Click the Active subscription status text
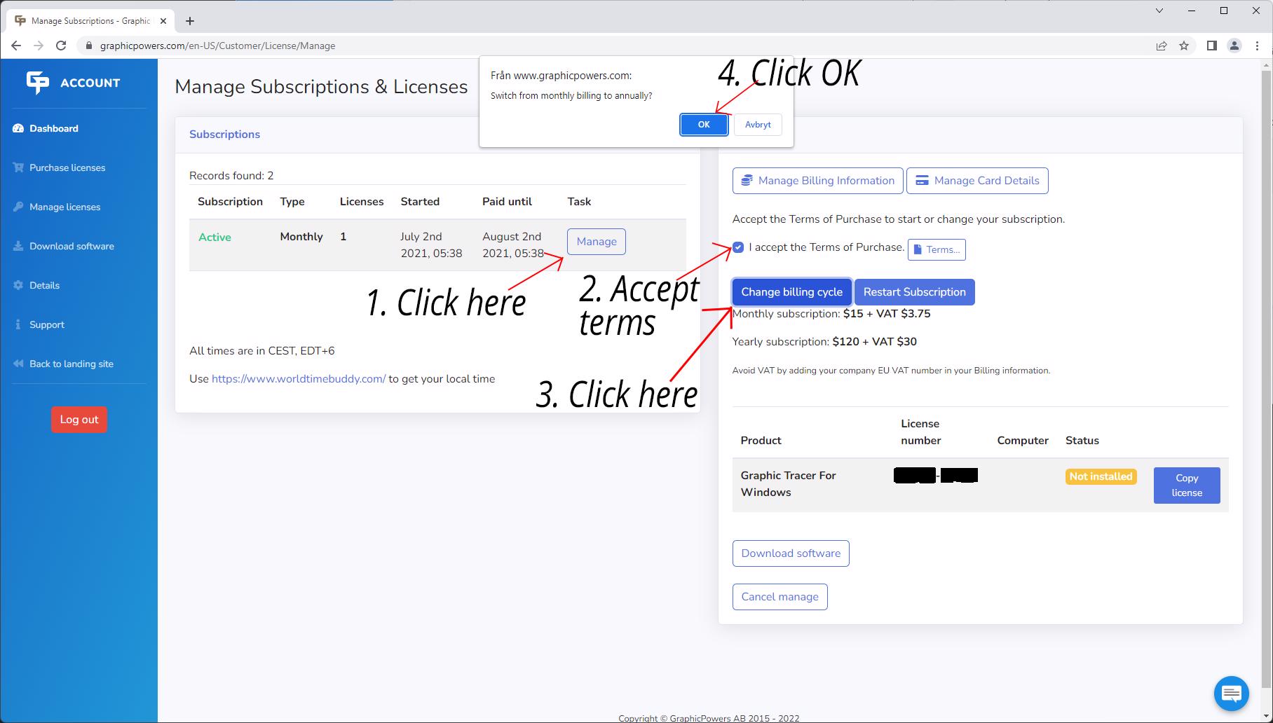Screen dimensions: 1273x723 tap(215, 237)
